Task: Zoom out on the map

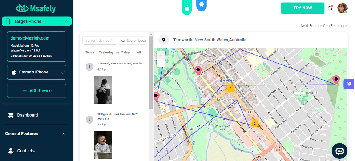Action: (161, 63)
